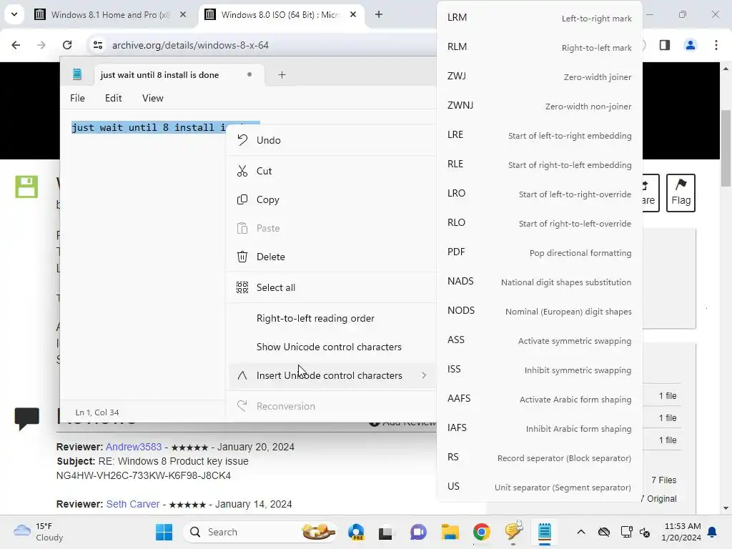Click the reviews speech bubble icon
Screen dimensions: 732x549
[x=26, y=418]
